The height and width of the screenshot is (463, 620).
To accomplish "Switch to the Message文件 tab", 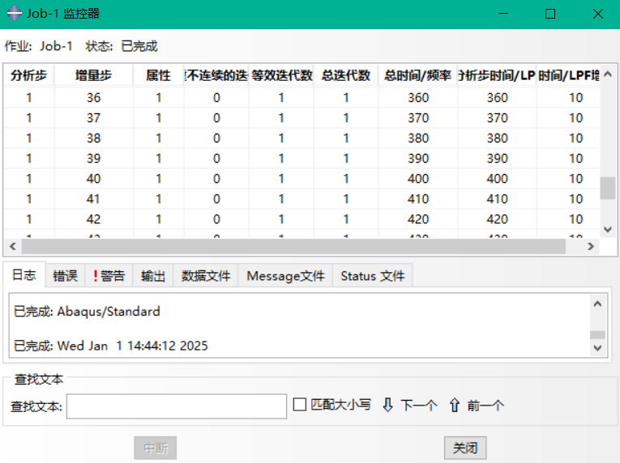I will point(285,276).
